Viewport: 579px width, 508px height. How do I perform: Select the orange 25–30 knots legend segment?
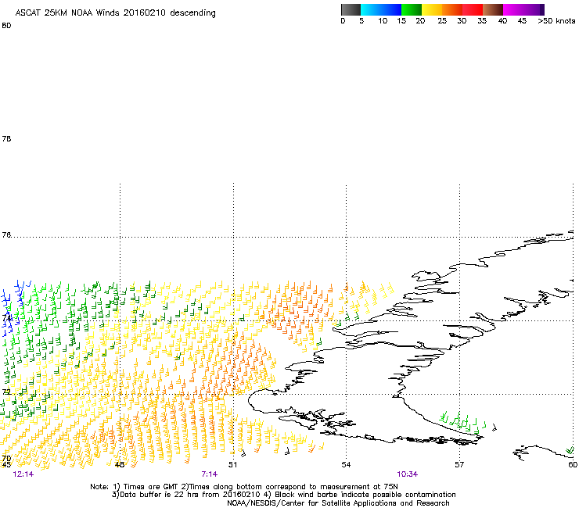[452, 9]
